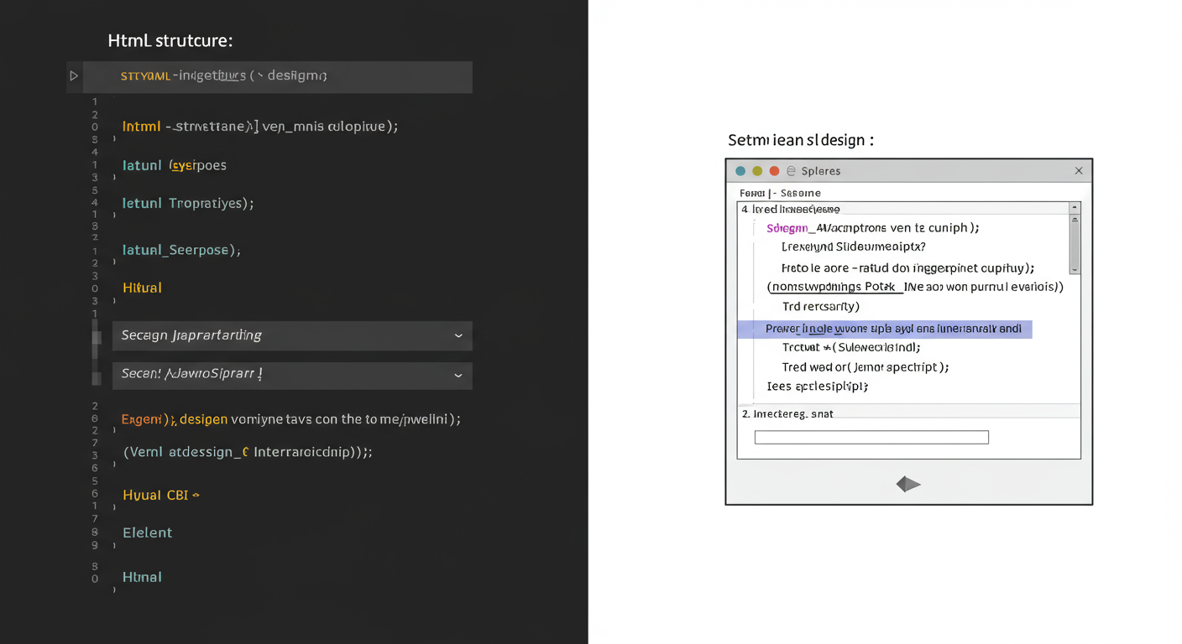The image size is (1182, 644).
Task: Click the gray arrow icon below the panel
Action: pos(908,484)
